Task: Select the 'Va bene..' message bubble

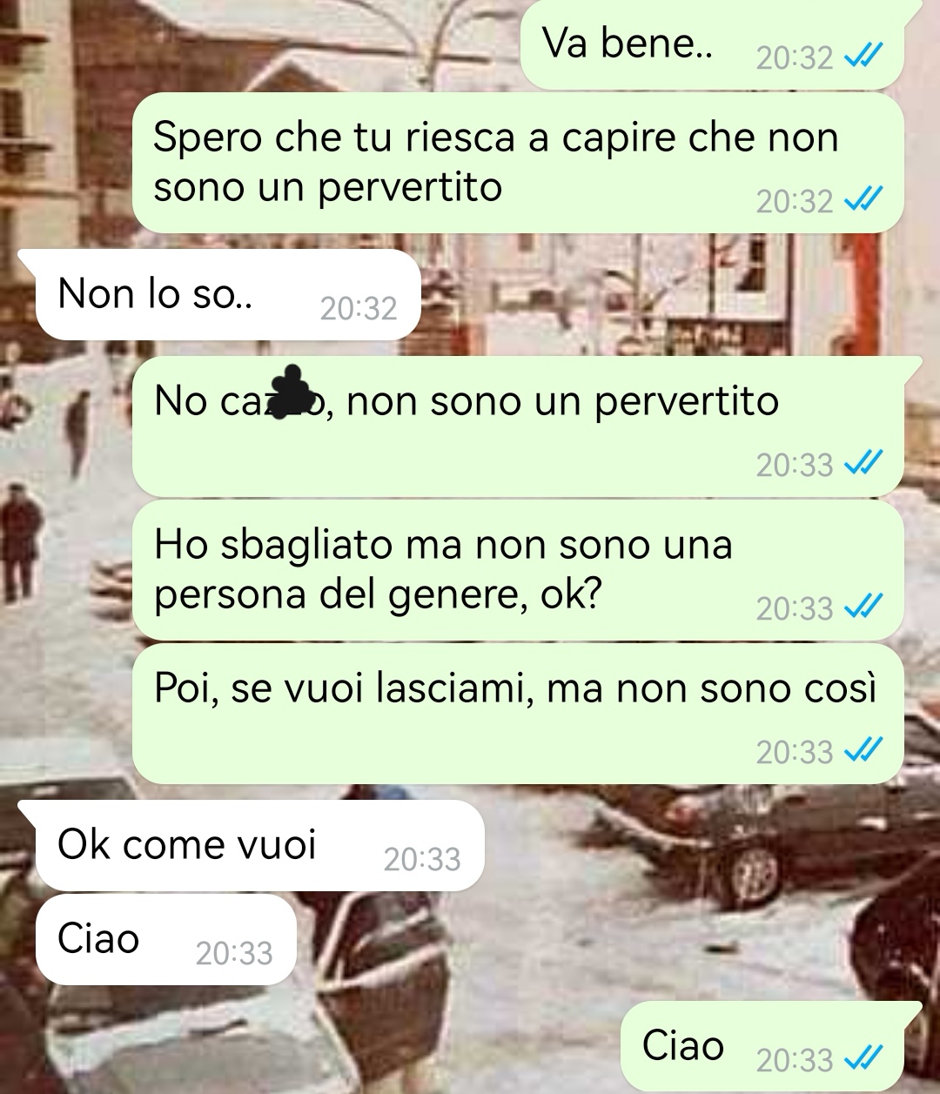Action: 712,44
